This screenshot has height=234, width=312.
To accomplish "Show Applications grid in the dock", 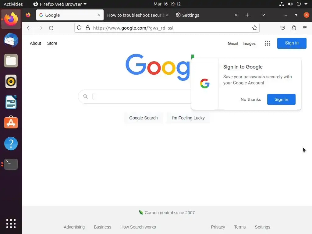I will 11,224.
